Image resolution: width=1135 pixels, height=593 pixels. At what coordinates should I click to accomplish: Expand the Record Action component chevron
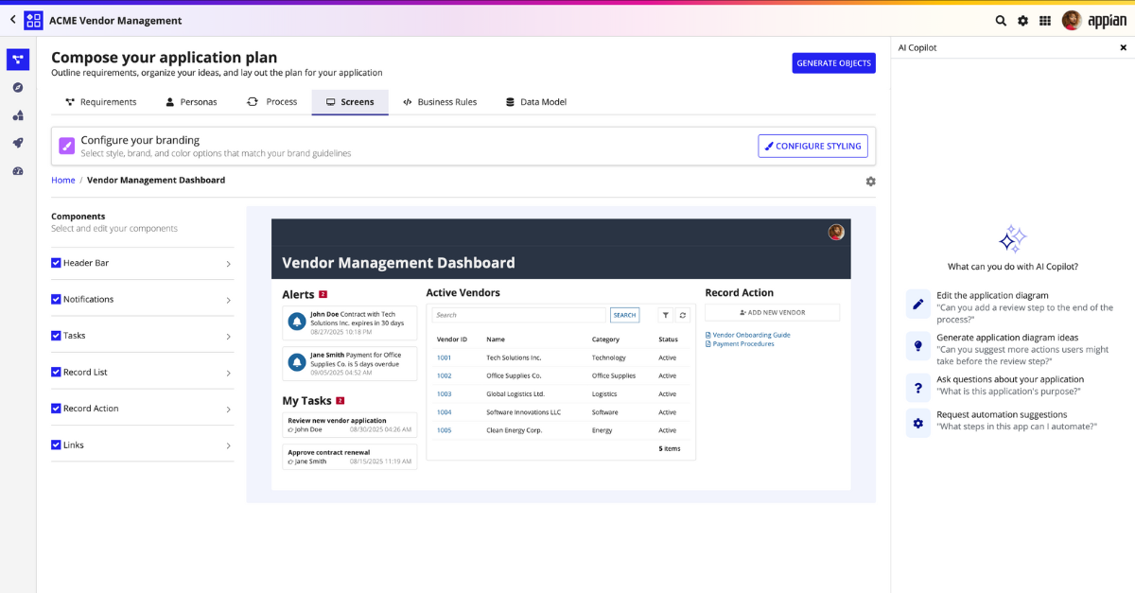point(228,410)
